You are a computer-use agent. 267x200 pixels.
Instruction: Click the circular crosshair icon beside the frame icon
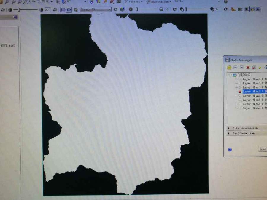point(69,9)
